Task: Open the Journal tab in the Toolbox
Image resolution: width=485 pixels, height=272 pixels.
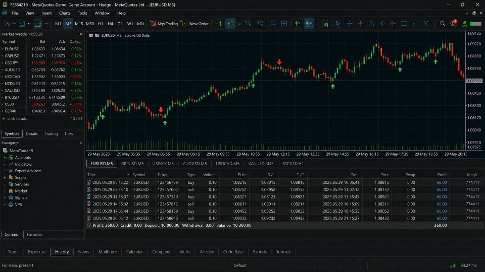Action: tap(283, 252)
